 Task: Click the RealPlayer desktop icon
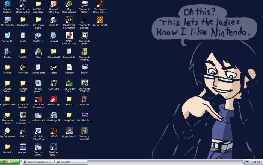pos(38,36)
